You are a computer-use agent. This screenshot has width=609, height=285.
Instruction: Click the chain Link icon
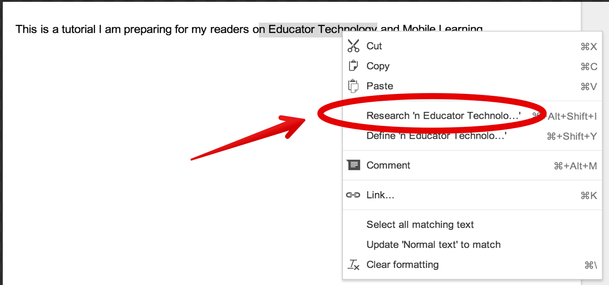coord(353,195)
